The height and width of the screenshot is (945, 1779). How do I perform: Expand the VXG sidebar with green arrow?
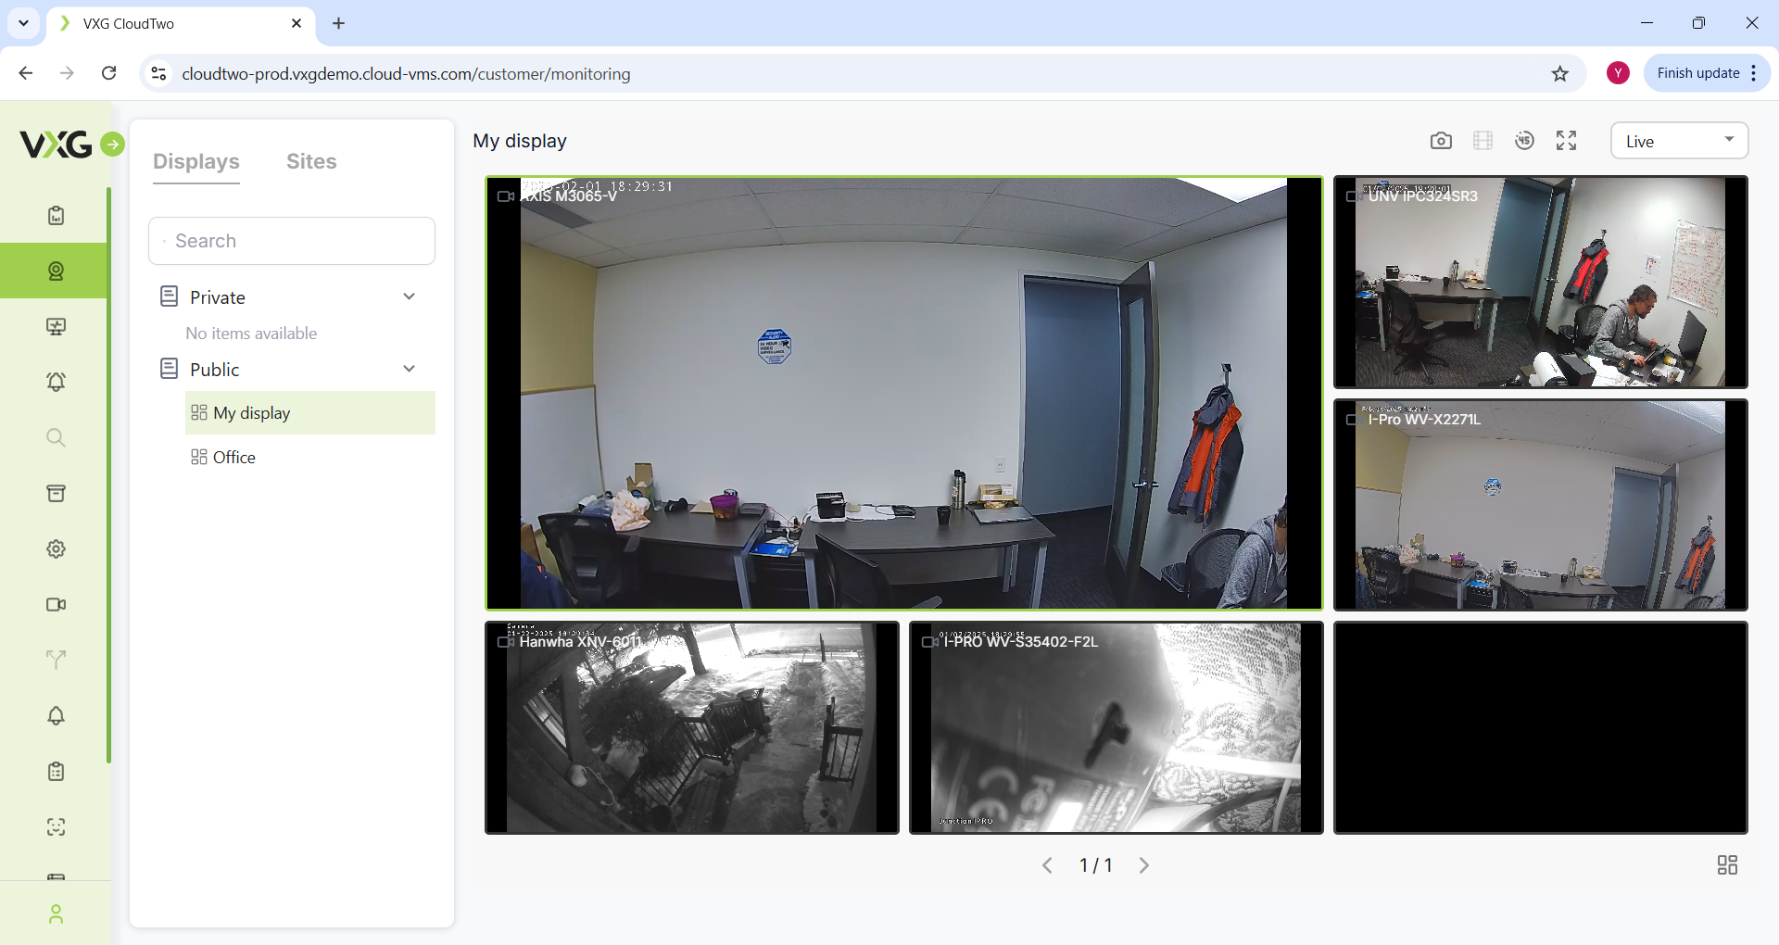pyautogui.click(x=112, y=145)
